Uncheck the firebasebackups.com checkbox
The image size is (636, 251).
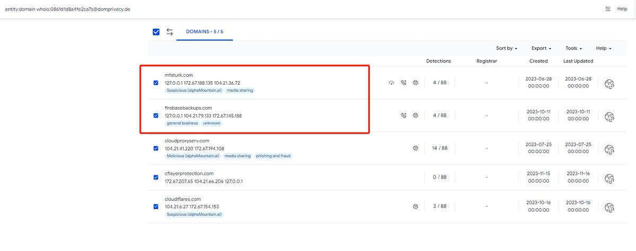pyautogui.click(x=156, y=115)
